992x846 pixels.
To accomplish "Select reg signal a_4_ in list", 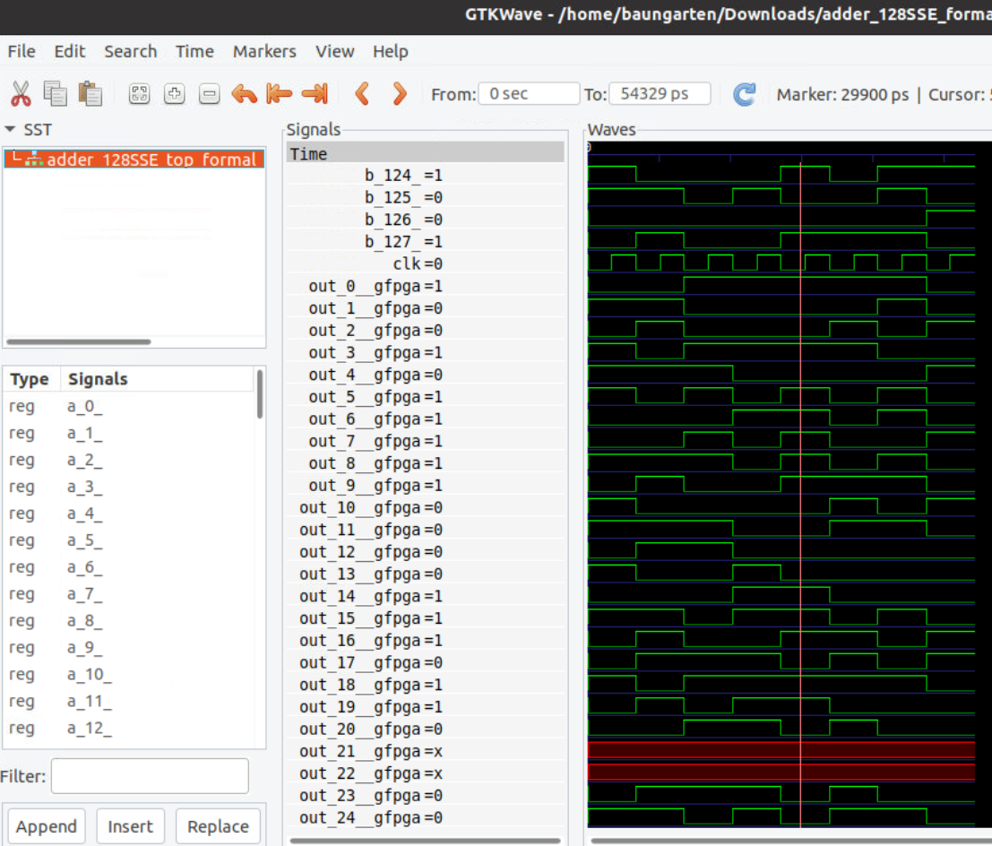I will coord(129,514).
